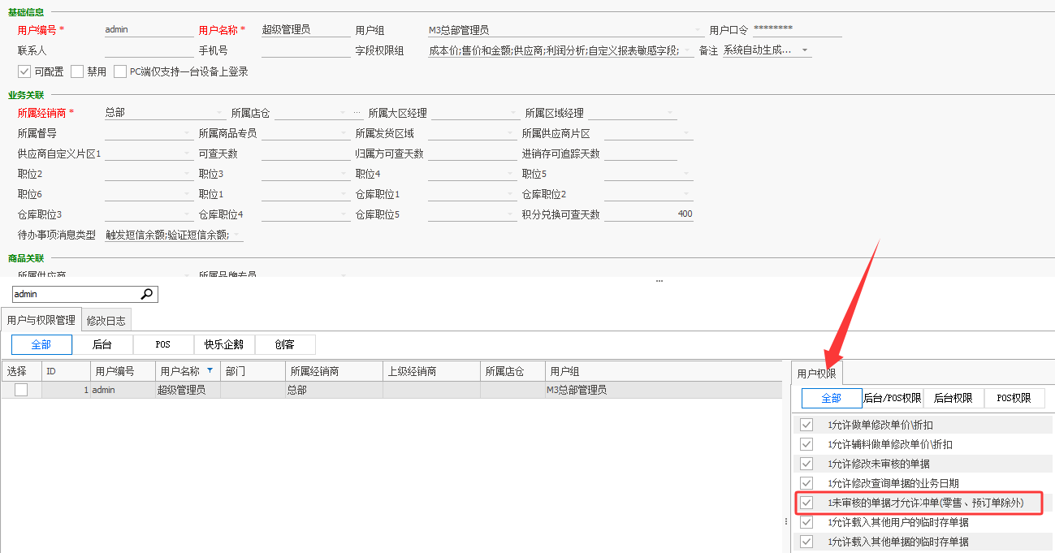Toggle 允许载入其他单据的临时存单据 checkbox
Viewport: 1055px width, 553px height.
pyautogui.click(x=806, y=542)
